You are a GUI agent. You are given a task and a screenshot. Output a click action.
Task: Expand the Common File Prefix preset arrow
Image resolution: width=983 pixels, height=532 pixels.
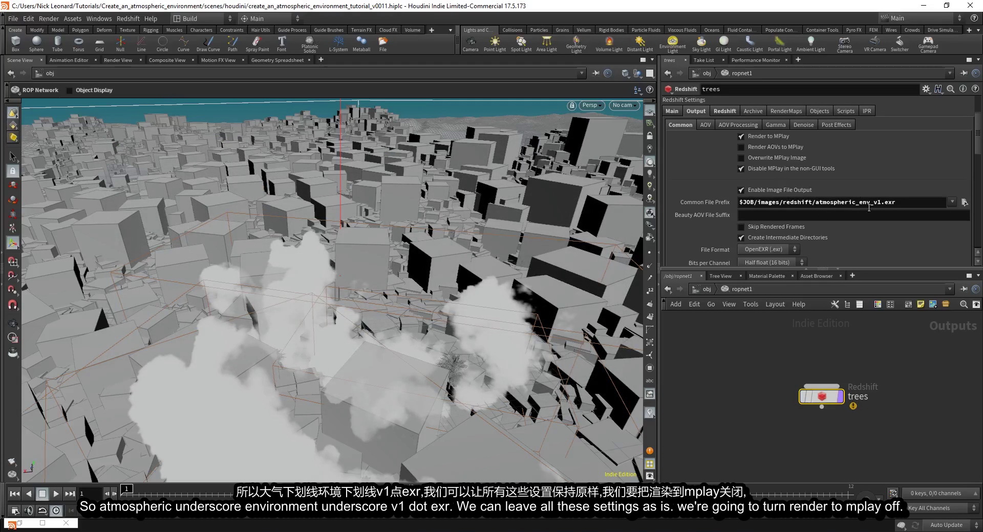coord(952,202)
